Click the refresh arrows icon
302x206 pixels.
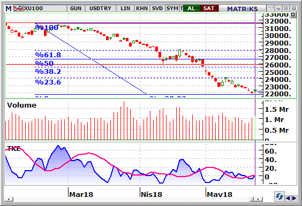click(x=279, y=196)
